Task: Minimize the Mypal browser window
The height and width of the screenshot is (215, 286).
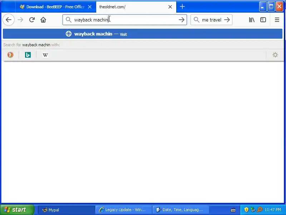Action: [263, 7]
